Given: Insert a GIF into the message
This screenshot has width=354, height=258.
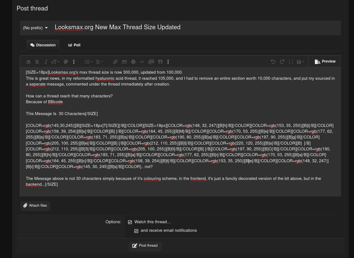Looking at the screenshot, I should coord(142,62).
